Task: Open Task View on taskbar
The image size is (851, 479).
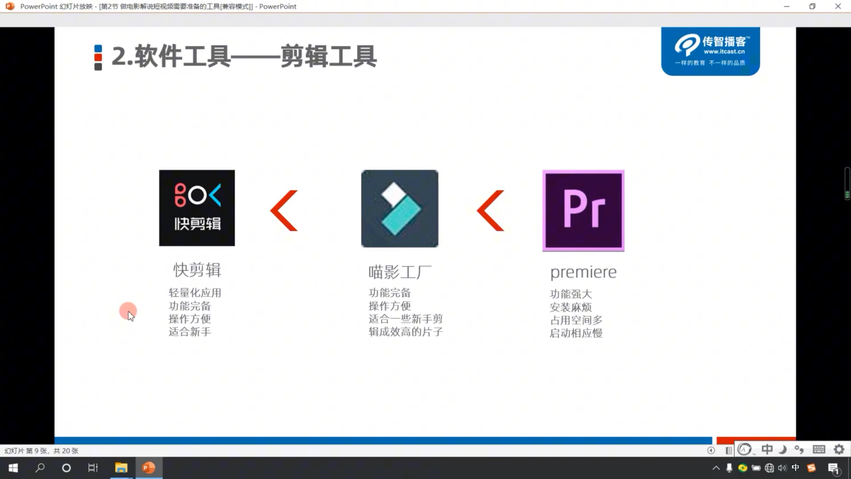Action: 93,468
